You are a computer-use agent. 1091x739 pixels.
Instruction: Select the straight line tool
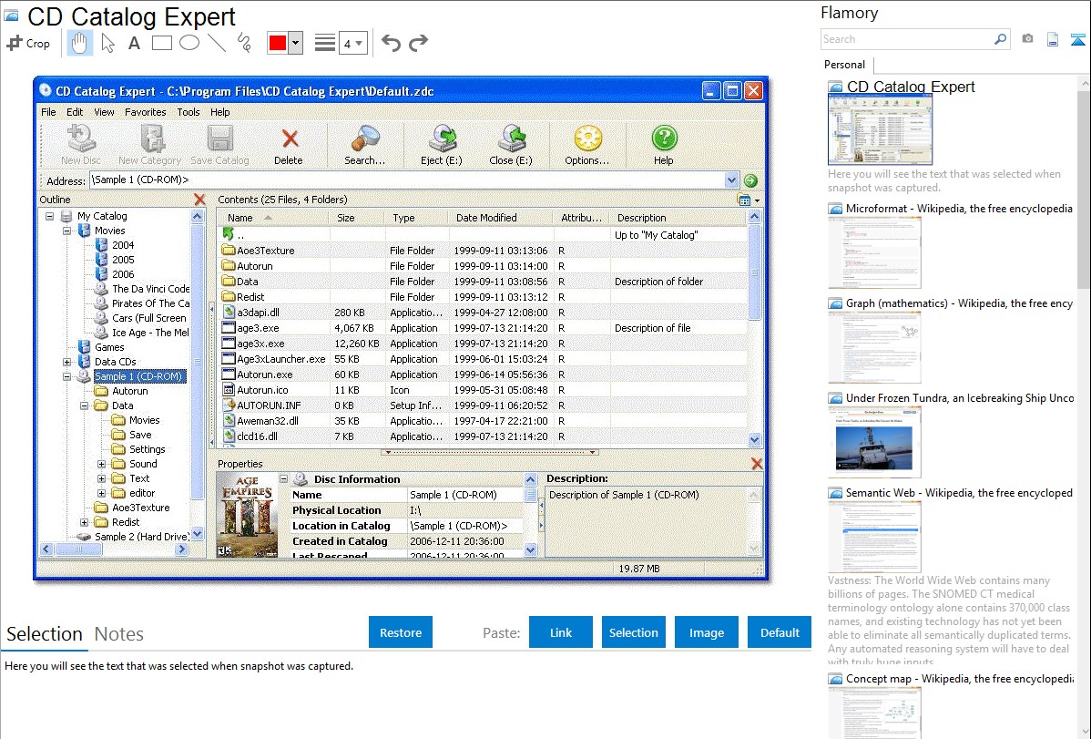coord(216,43)
